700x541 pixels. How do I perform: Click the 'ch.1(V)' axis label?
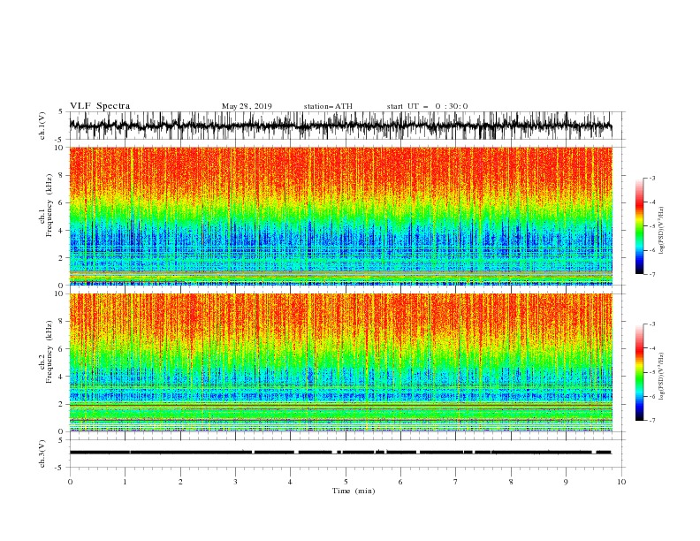(x=42, y=126)
